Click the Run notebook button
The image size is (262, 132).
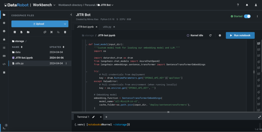click(240, 36)
